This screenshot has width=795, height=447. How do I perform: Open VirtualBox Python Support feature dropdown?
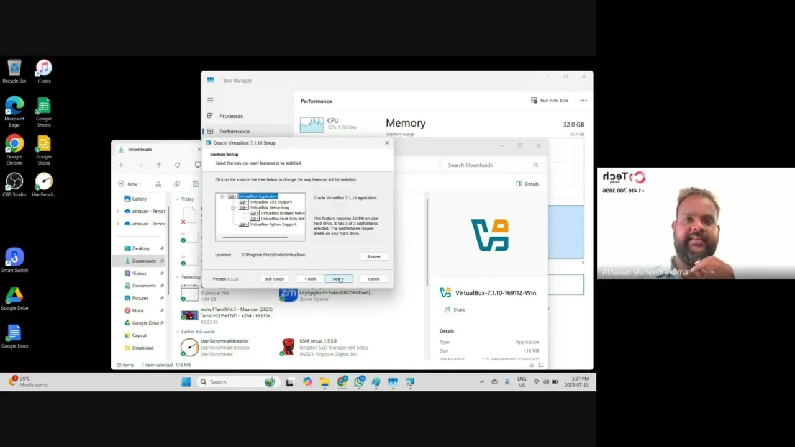244,224
